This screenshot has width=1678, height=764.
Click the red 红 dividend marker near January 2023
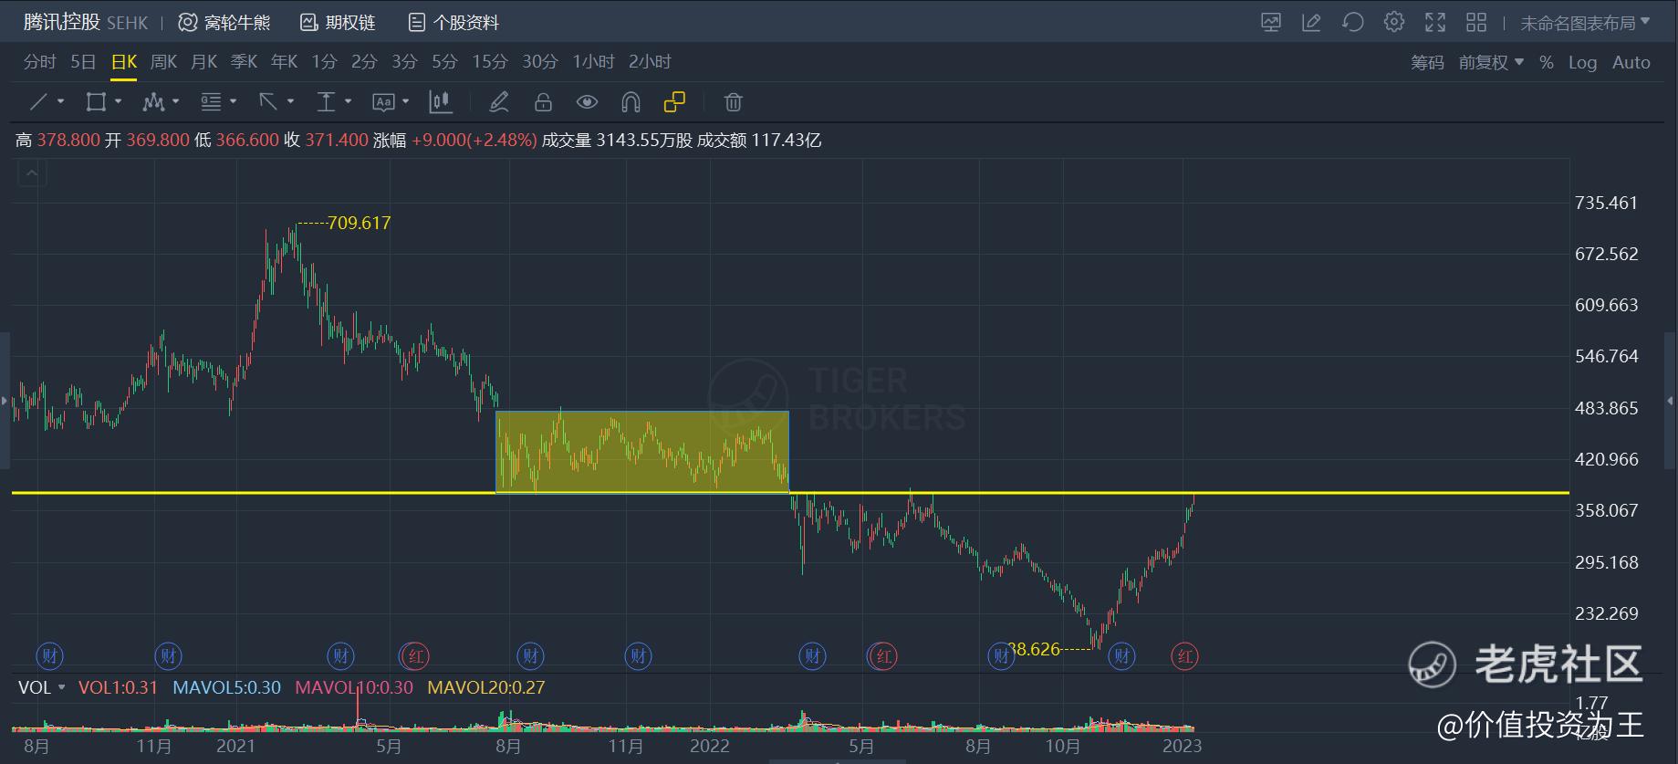point(1184,655)
